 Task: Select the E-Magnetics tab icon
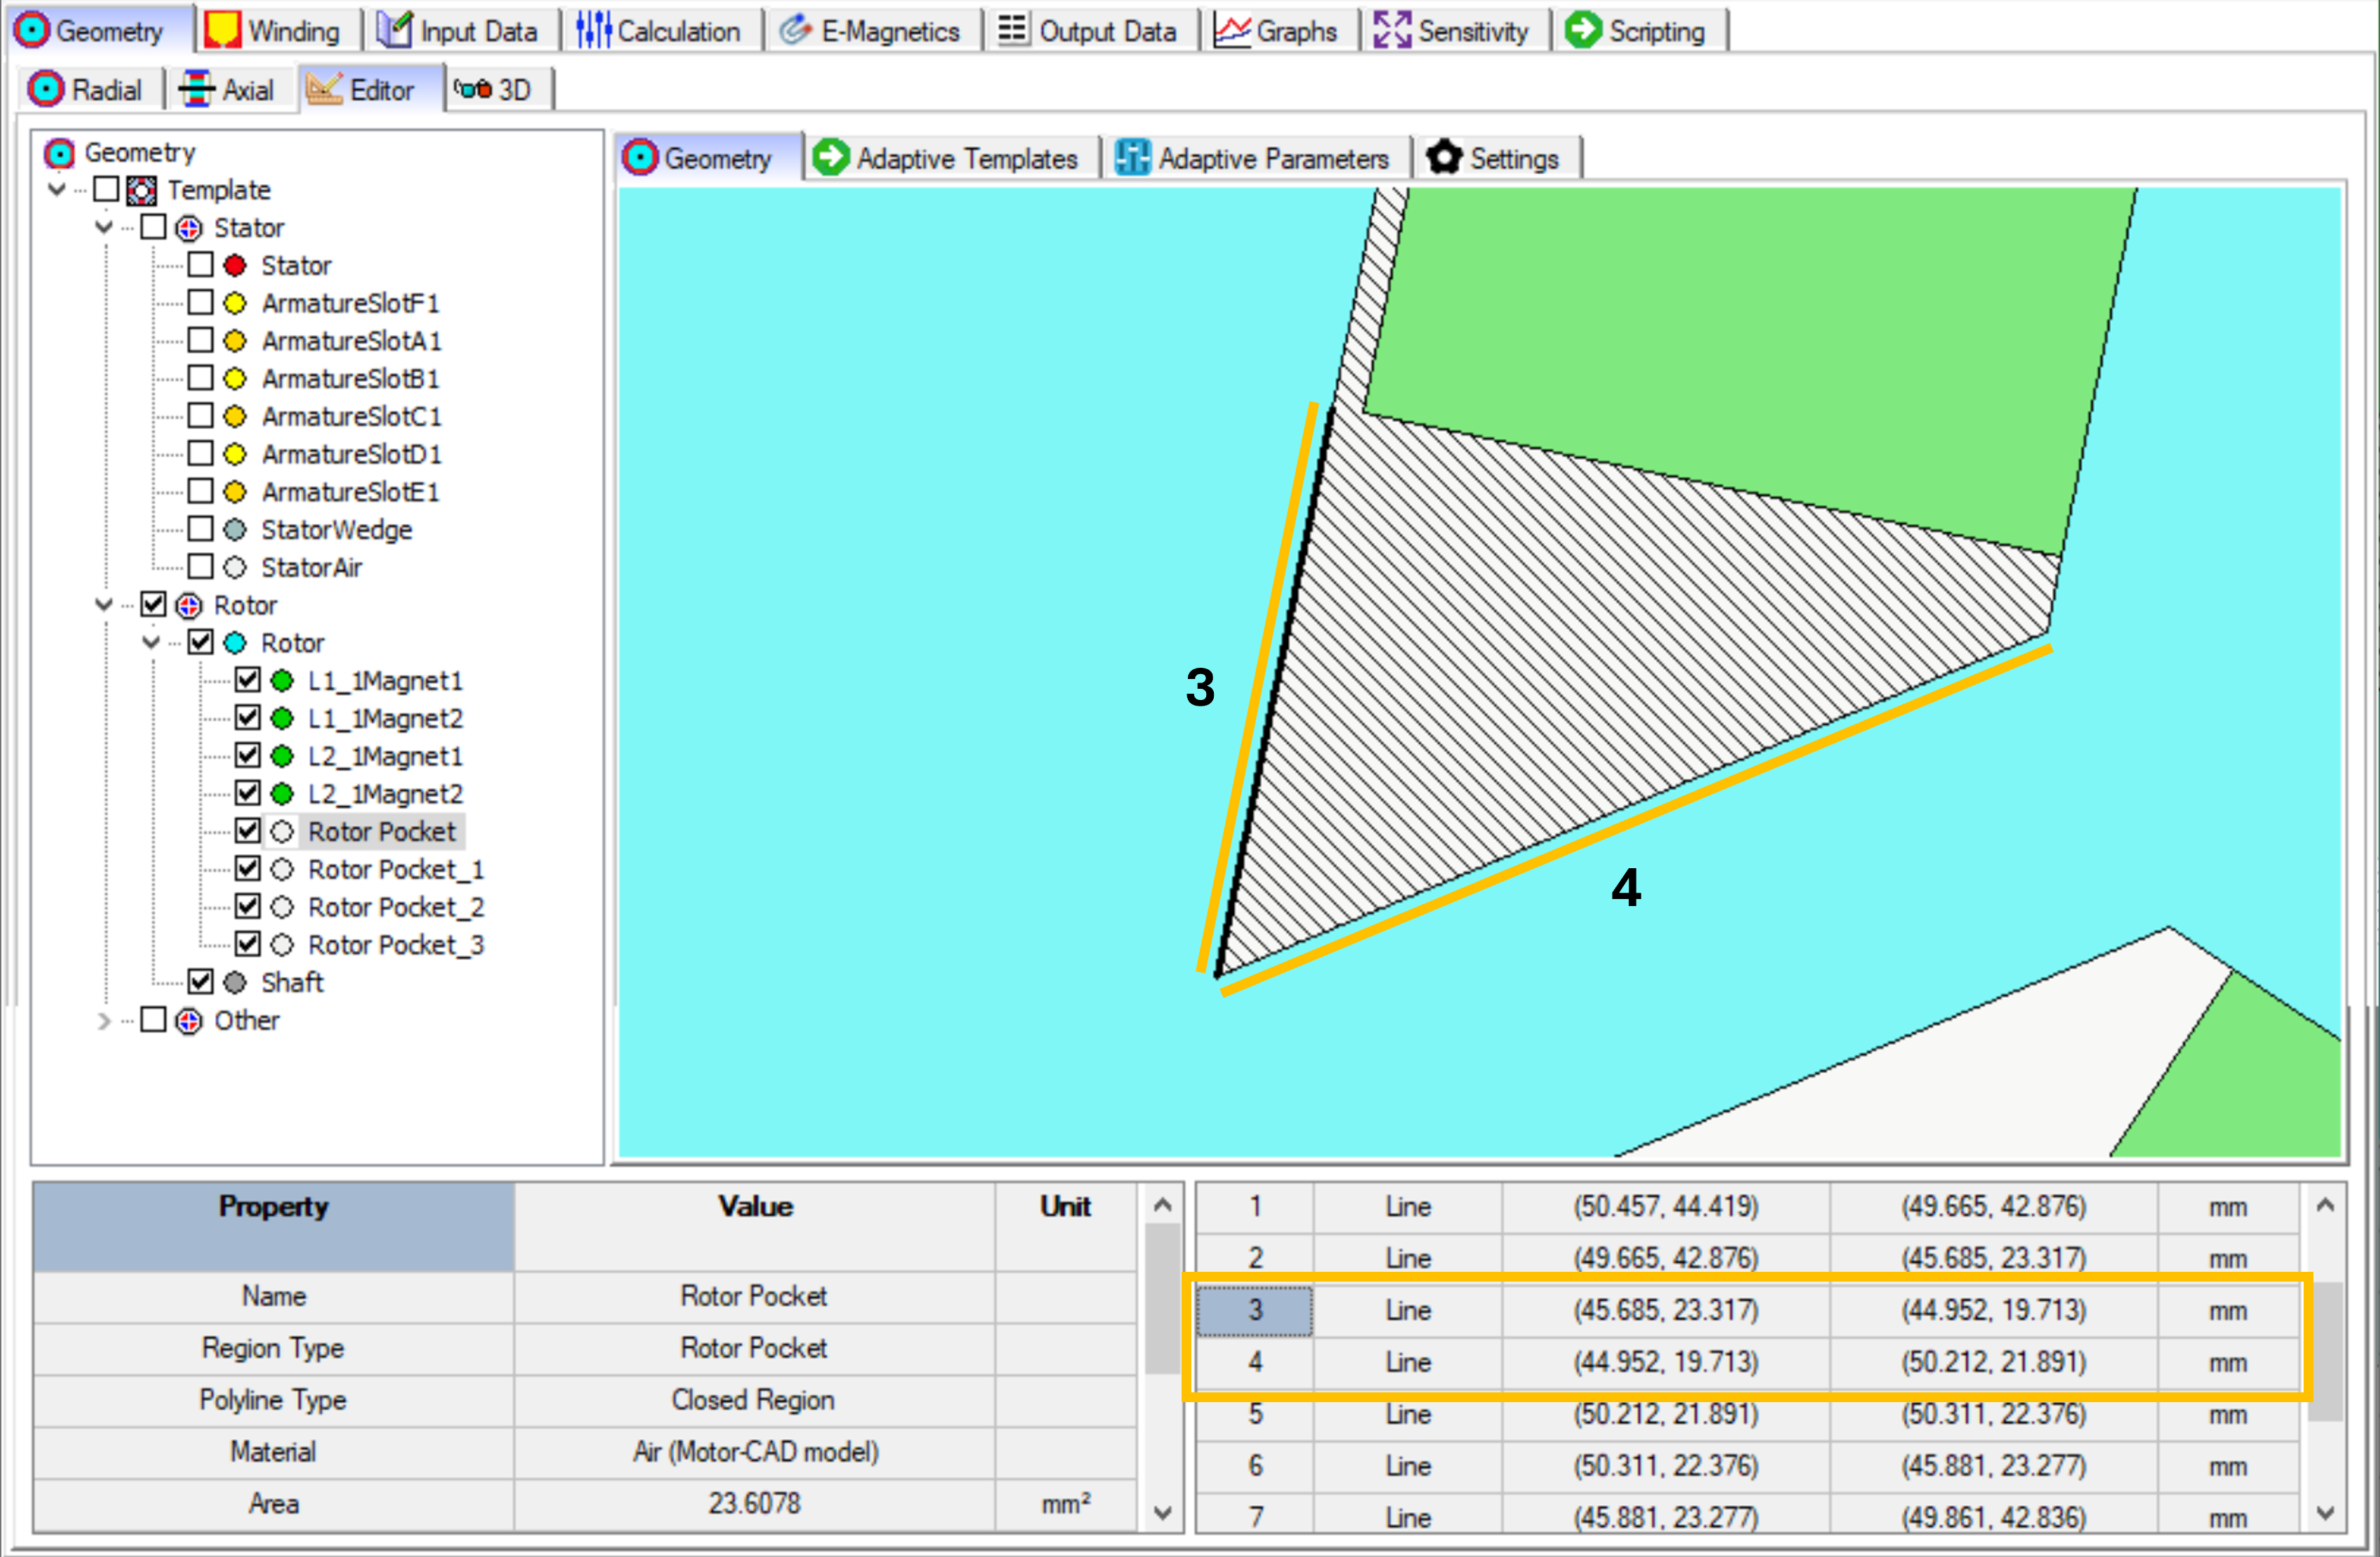click(795, 29)
